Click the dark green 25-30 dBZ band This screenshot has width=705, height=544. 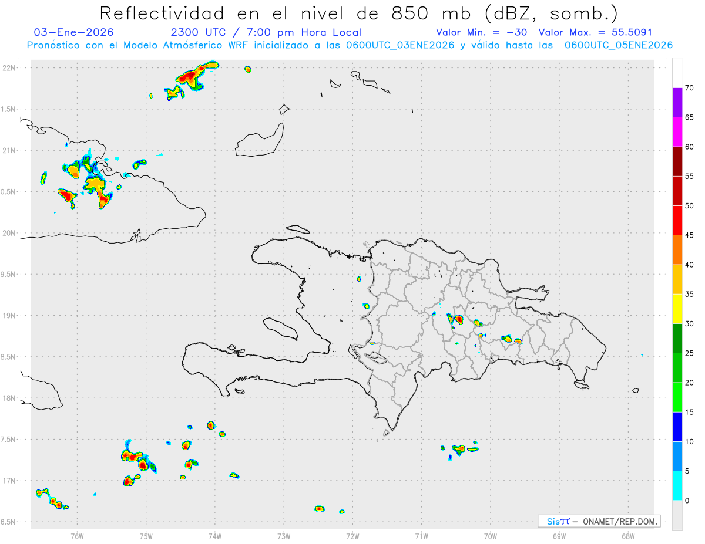(677, 338)
